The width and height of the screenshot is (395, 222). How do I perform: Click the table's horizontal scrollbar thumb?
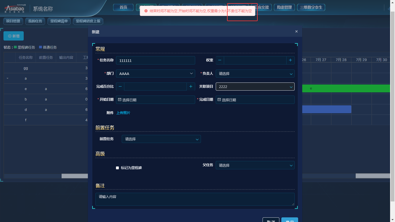pos(75,176)
